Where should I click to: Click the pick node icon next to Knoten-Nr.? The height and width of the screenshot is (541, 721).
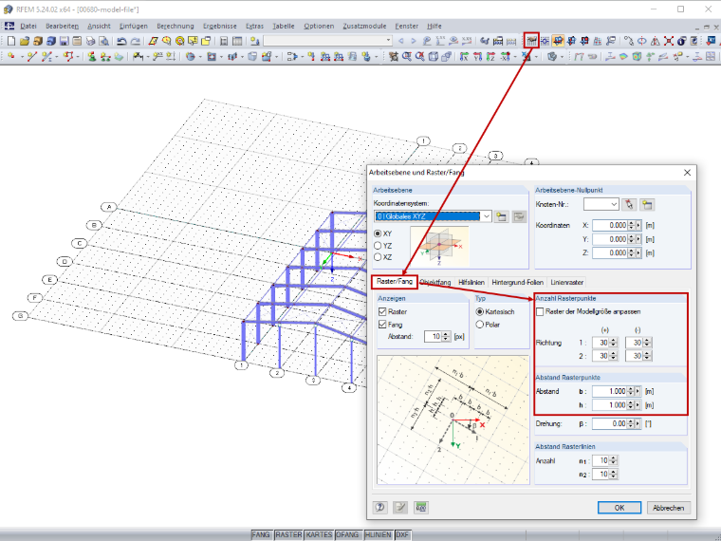click(x=629, y=204)
